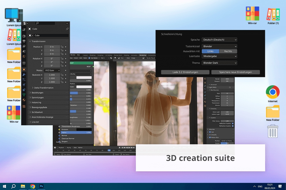286x190 pixels.
Task: Click the black Emission color swatch
Action: pos(84,129)
